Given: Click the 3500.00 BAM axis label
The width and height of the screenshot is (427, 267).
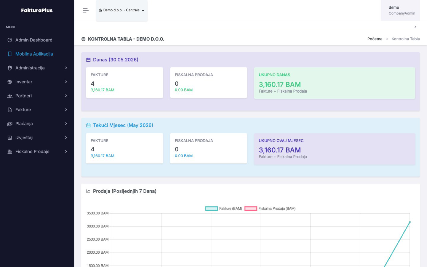Looking at the screenshot, I should pyautogui.click(x=98, y=213).
